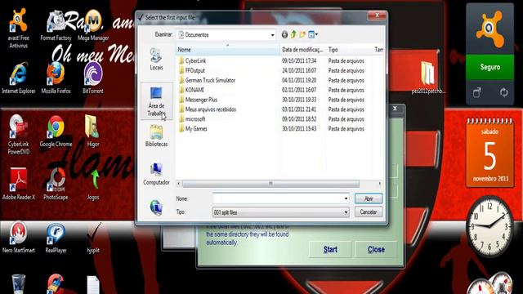Go up one folder level icon
This screenshot has width=523, height=294.
(x=293, y=34)
